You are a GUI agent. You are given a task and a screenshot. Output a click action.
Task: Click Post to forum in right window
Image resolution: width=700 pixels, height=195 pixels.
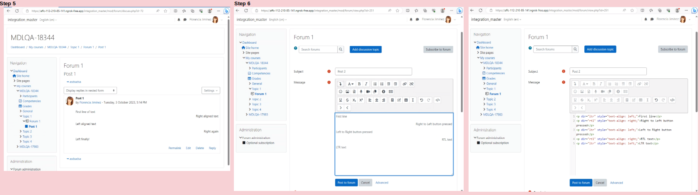(581, 183)
